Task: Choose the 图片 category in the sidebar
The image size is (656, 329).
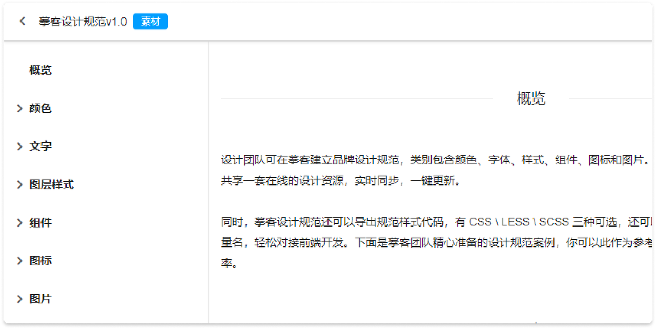Action: [40, 299]
